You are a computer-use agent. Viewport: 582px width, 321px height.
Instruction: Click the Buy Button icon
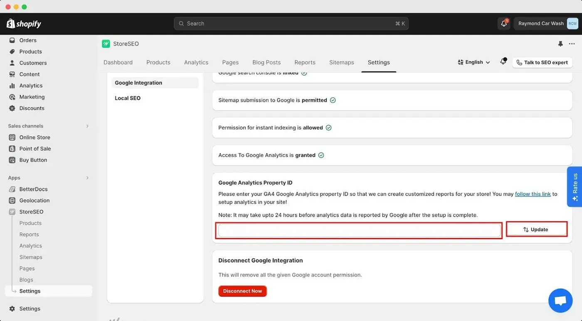click(12, 160)
